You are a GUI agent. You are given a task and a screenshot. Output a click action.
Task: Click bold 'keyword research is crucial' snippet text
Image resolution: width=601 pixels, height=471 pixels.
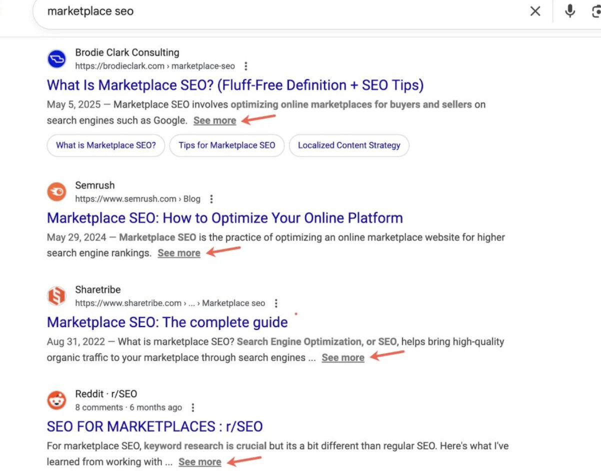205,446
